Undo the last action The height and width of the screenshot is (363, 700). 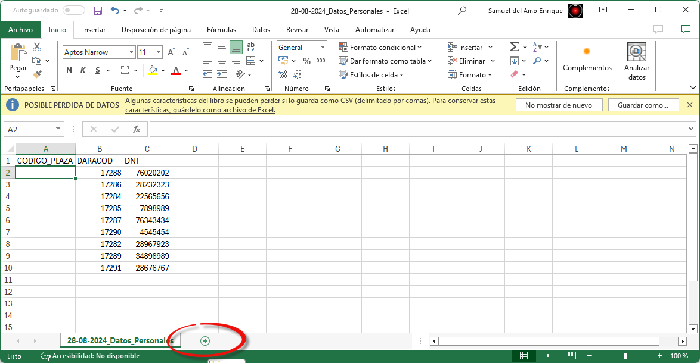coord(115,11)
